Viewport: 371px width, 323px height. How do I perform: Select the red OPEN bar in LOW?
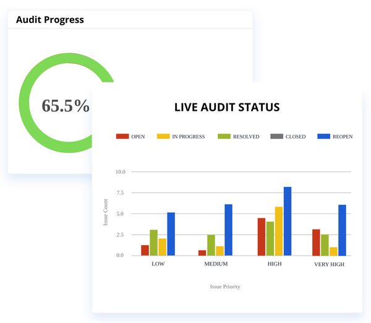(x=145, y=251)
